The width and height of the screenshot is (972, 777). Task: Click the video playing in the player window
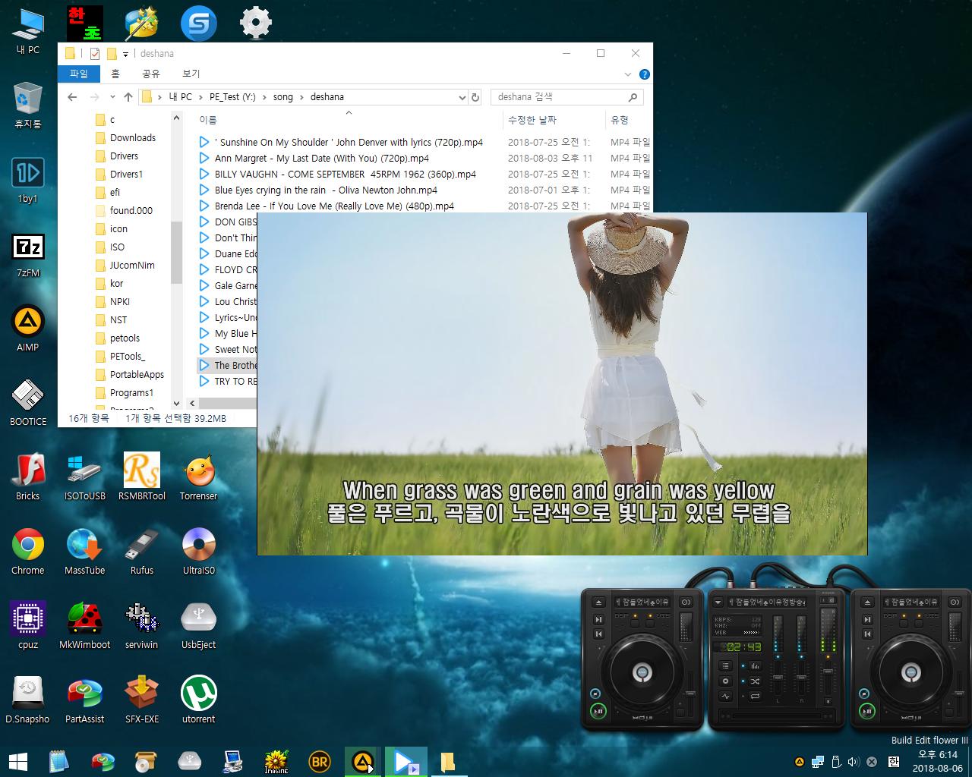click(x=562, y=384)
